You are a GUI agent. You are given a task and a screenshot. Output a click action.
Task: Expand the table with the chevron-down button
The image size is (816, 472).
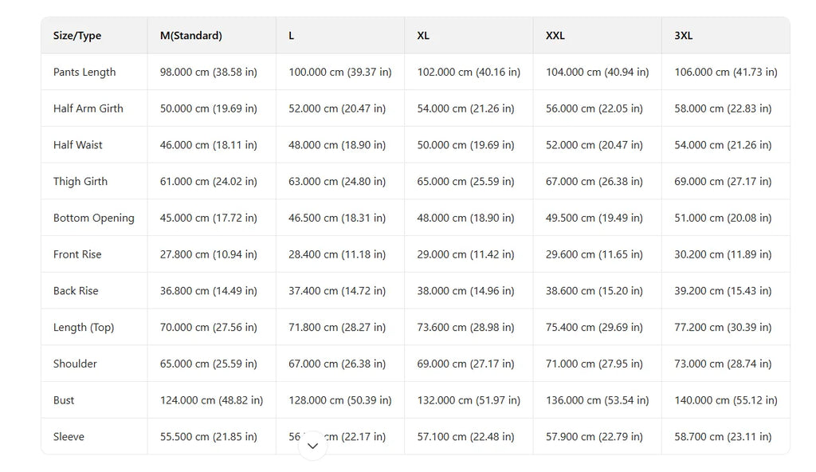(x=312, y=446)
